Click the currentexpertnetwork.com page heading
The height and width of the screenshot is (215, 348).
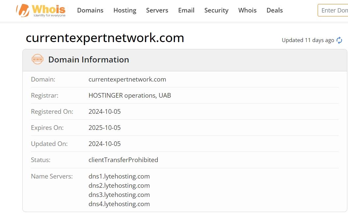(105, 38)
